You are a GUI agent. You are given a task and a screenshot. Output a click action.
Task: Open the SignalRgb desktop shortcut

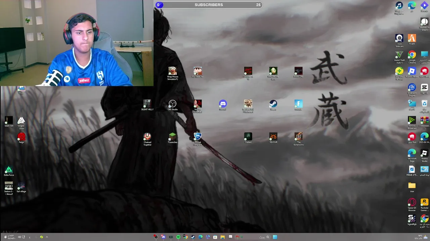(412, 220)
